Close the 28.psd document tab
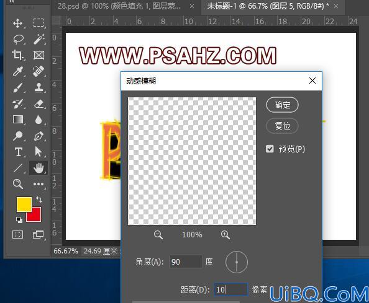The height and width of the screenshot is (303, 369). [192, 7]
